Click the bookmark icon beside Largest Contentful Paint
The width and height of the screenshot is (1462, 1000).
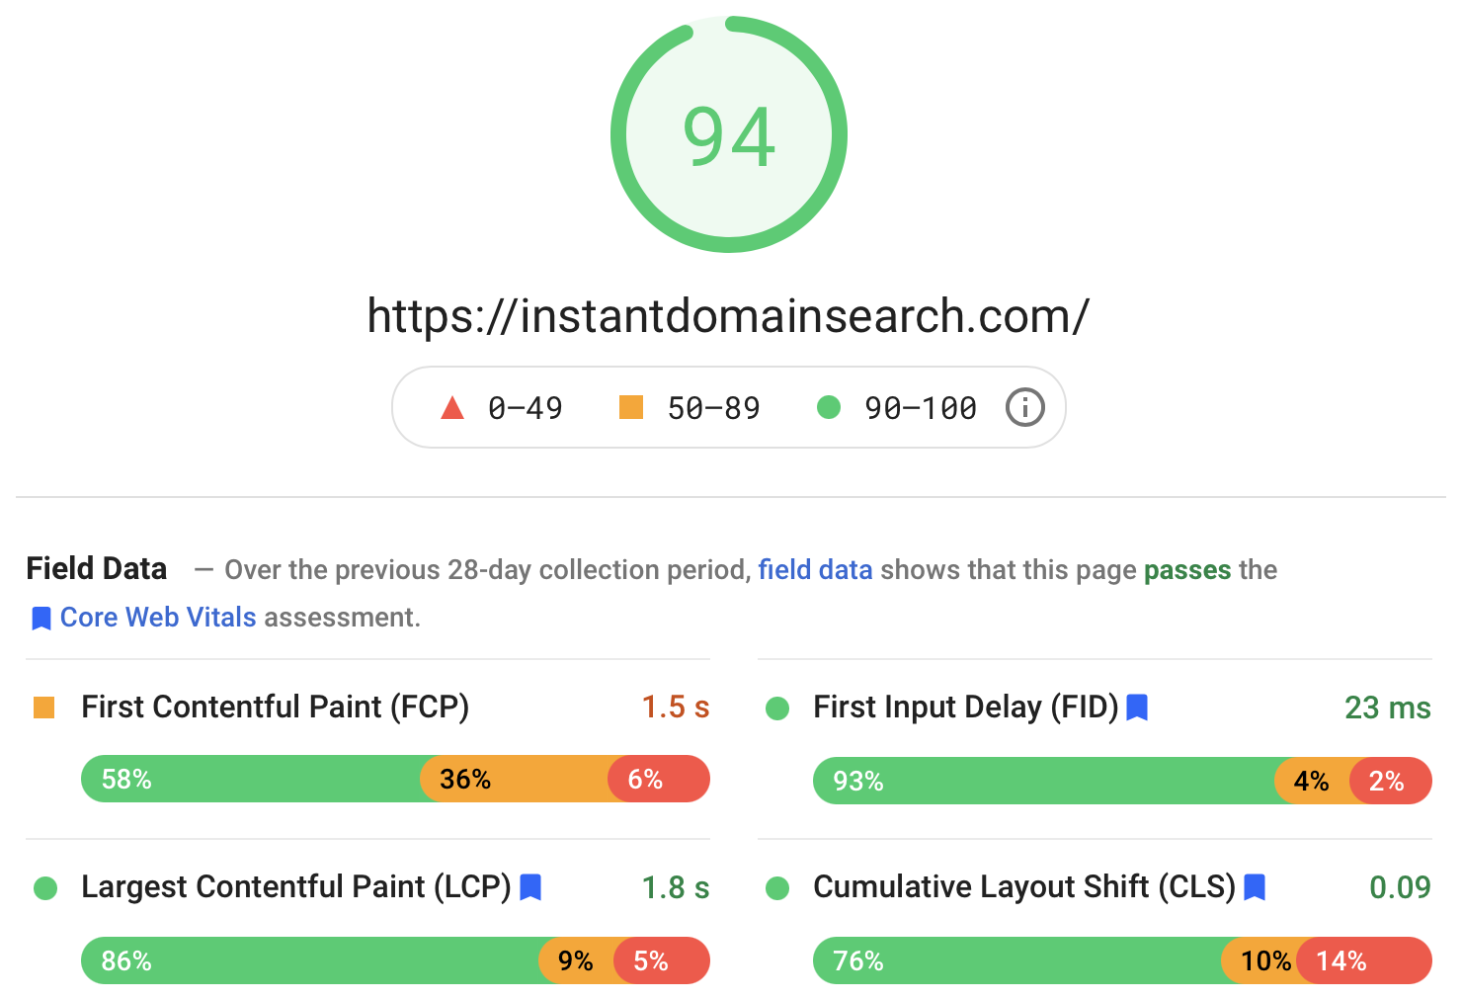click(530, 887)
